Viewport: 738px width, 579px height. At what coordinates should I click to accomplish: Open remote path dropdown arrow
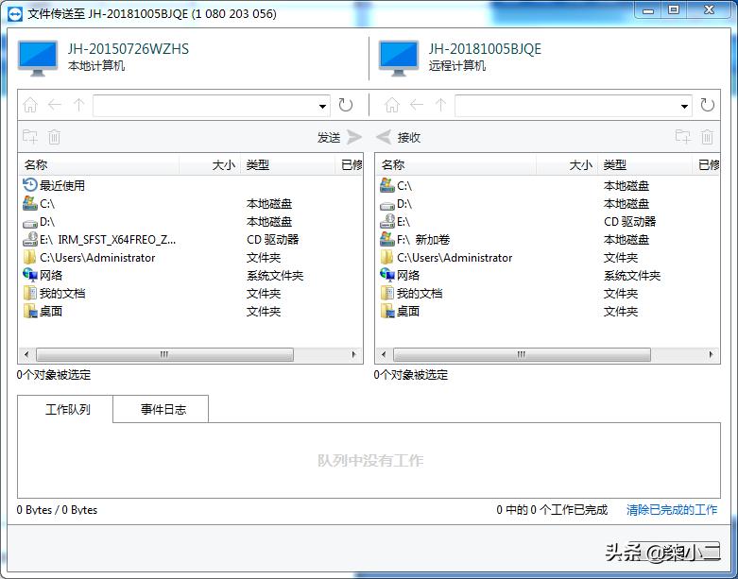(x=684, y=107)
